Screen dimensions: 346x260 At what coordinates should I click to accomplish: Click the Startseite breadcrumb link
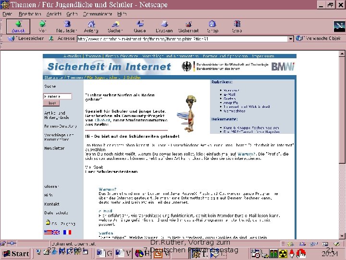coord(53,78)
